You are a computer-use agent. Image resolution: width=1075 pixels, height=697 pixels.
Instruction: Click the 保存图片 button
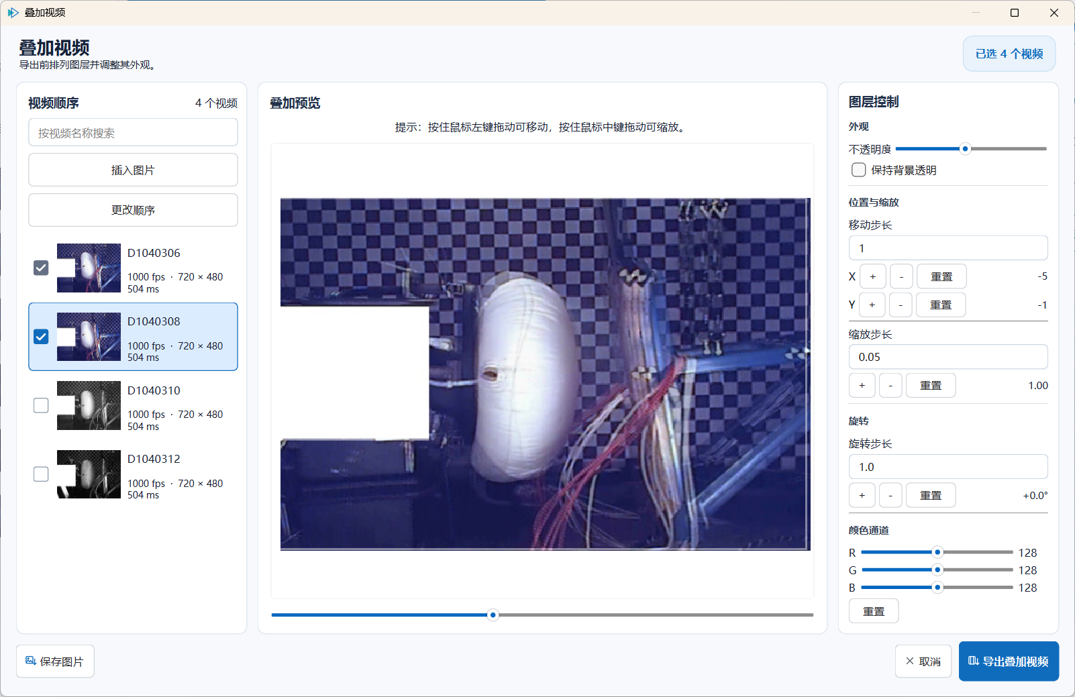[x=55, y=661]
